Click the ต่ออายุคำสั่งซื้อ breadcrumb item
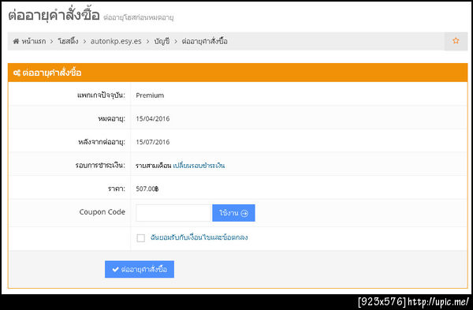 (204, 41)
